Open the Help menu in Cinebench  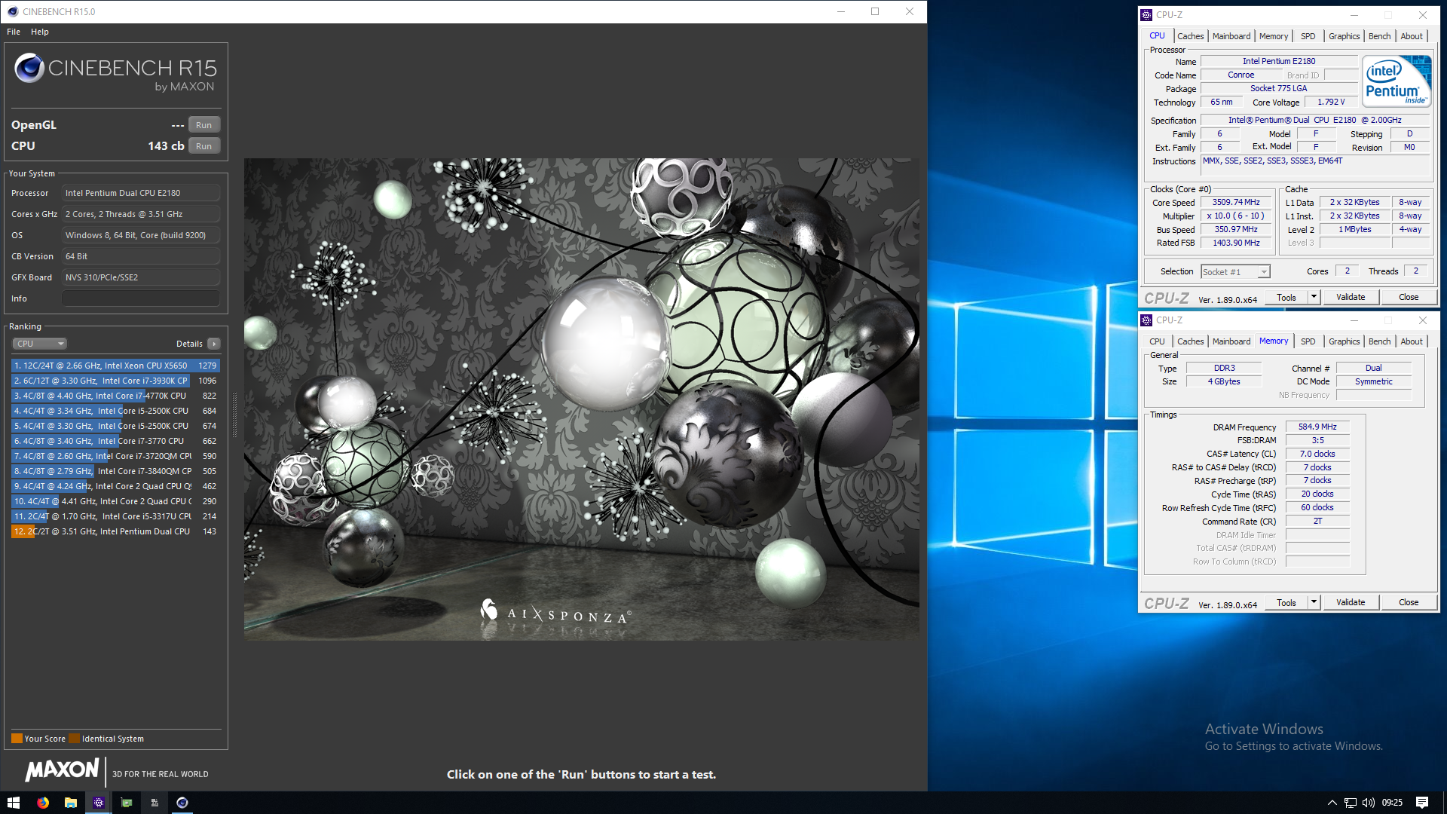point(40,32)
